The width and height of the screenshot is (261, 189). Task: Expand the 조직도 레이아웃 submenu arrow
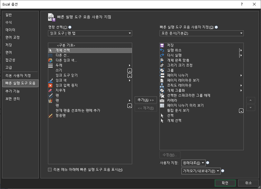pyautogui.click(x=241, y=85)
